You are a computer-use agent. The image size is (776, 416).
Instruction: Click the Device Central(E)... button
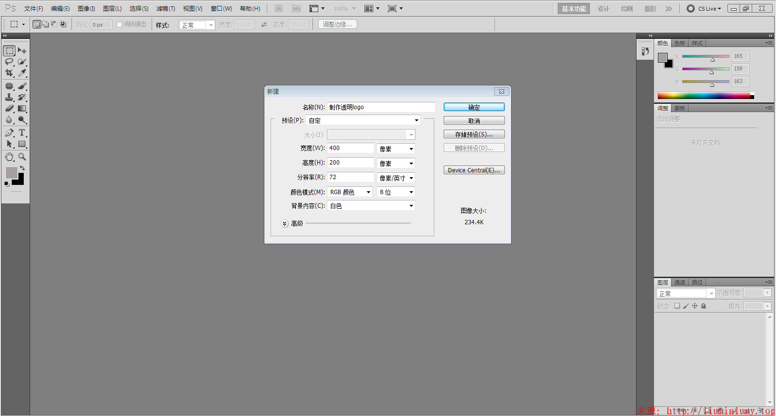pos(474,170)
